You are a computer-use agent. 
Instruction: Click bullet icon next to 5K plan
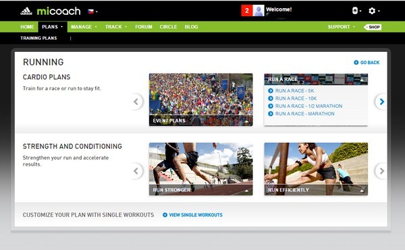tap(271, 91)
